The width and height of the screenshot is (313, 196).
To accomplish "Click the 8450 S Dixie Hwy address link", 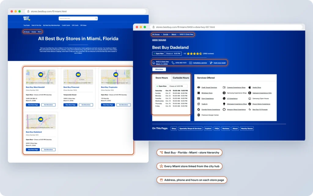I will [162, 63].
